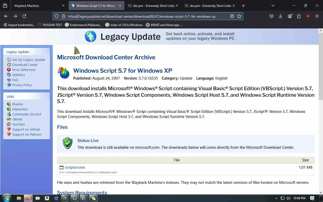Image resolution: width=323 pixels, height=202 pixels.
Task: Launch 7-Zip from the taskbar
Action: pos(65,198)
